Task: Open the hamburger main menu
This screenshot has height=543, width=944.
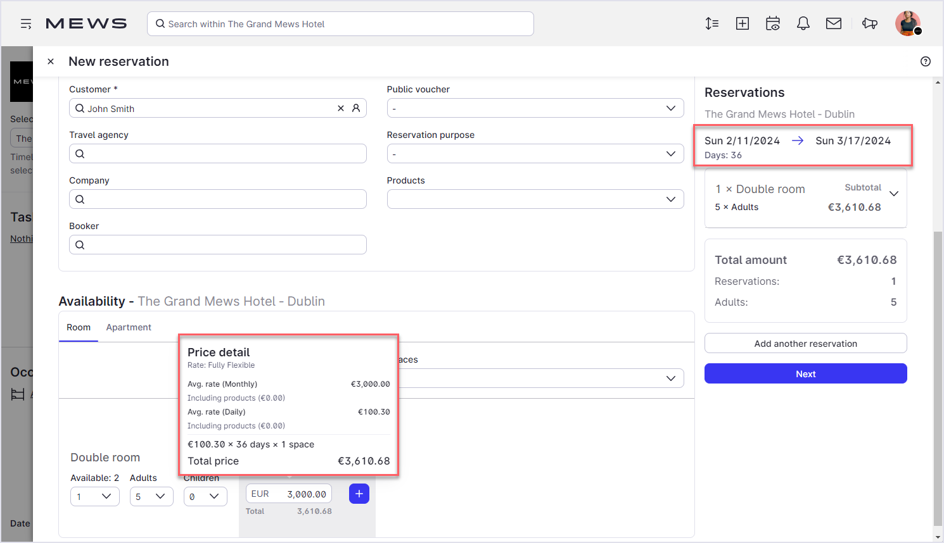Action: 26,24
